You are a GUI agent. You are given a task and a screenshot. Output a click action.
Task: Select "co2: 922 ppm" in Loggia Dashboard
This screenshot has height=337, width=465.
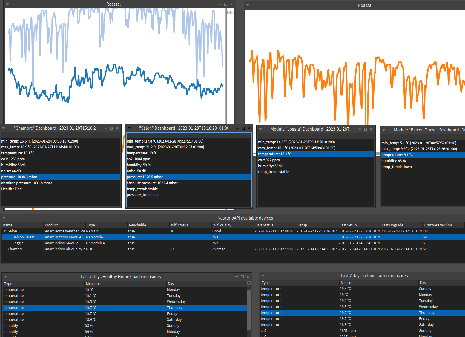click(x=316, y=160)
